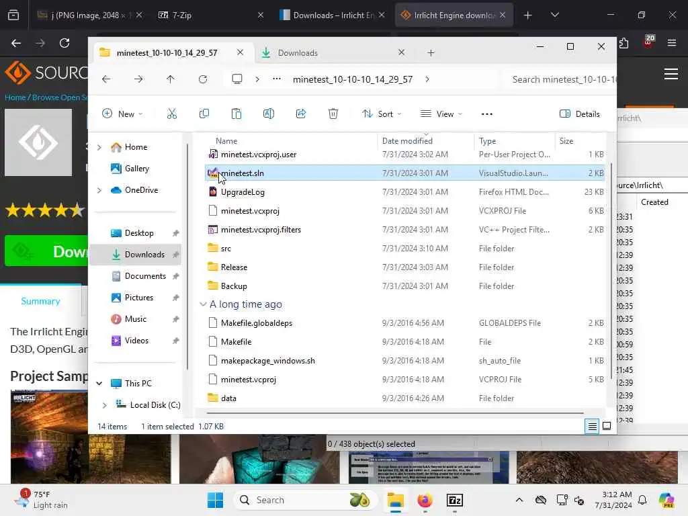Expand breadcrumb chevron after minetest_10-10-10_14_29_57
This screenshot has height=516, width=688.
[427, 79]
